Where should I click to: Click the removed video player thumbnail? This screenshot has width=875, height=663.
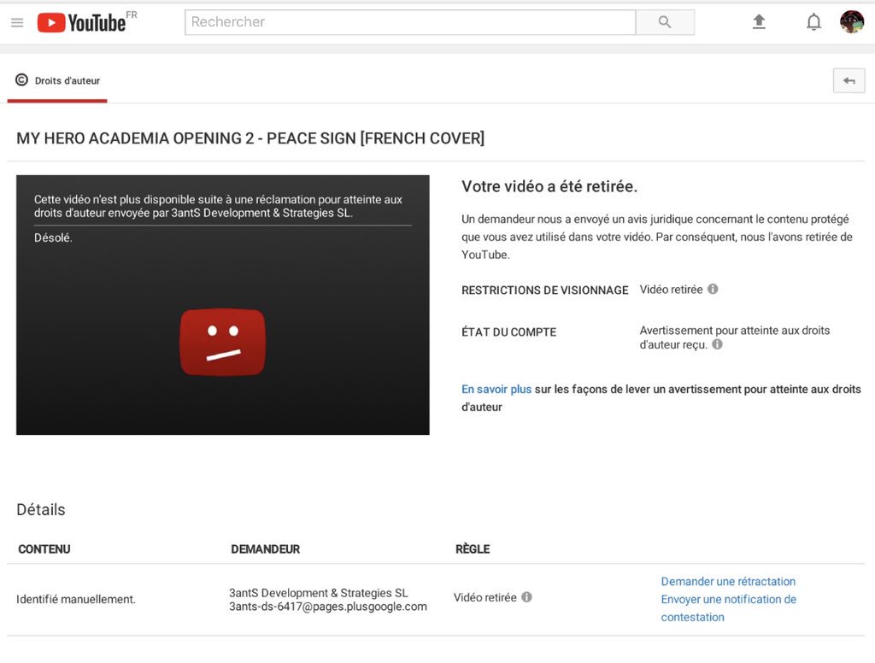(x=223, y=305)
